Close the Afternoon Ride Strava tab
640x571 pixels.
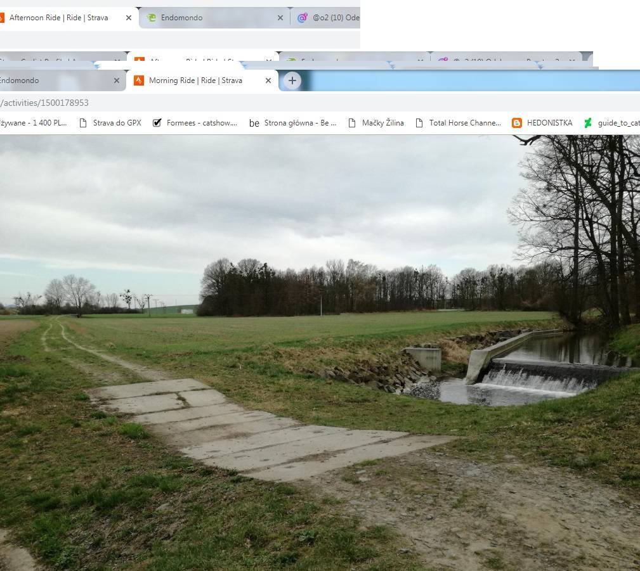click(128, 18)
